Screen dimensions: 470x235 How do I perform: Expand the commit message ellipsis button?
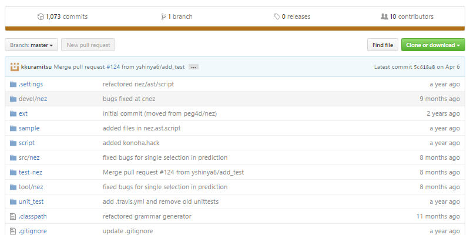[193, 67]
